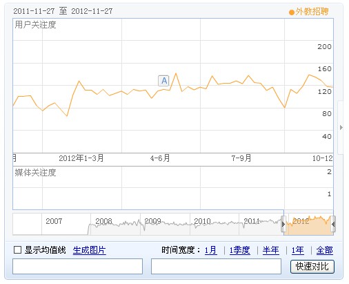Set time width to 1月
Screen dimensions: 349x284
point(210,250)
